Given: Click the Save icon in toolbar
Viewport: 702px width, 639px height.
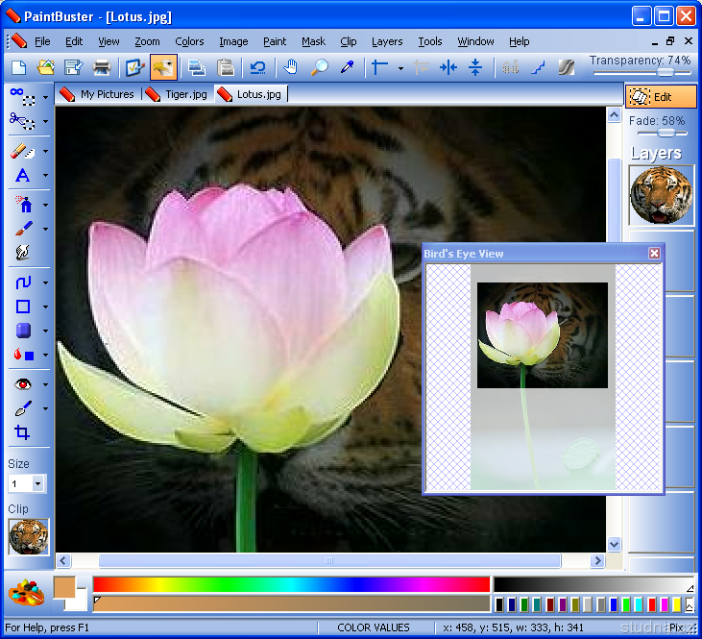Looking at the screenshot, I should [73, 67].
